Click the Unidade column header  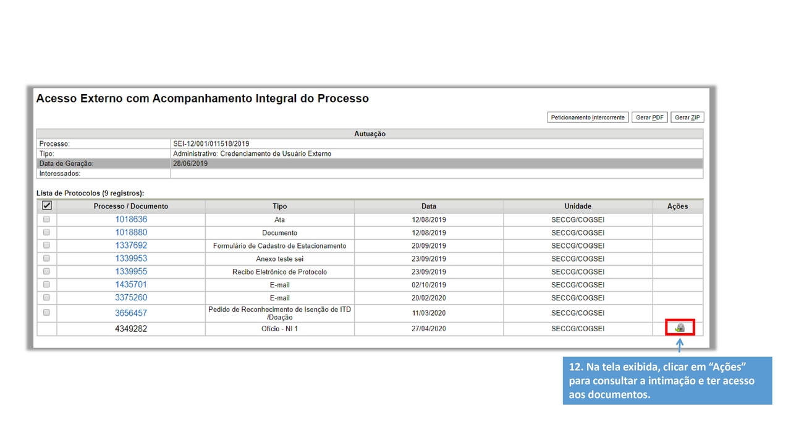[578, 206]
